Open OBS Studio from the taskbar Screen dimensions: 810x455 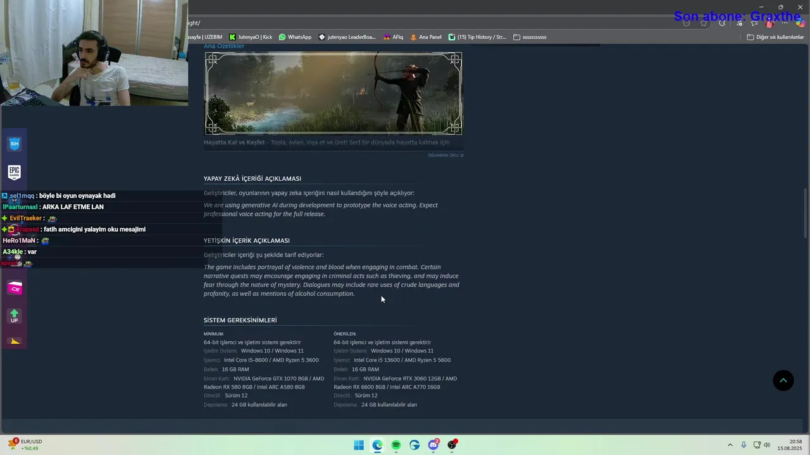[452, 445]
